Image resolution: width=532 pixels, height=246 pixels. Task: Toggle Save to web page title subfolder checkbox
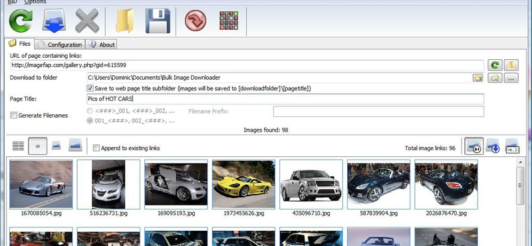coord(90,88)
